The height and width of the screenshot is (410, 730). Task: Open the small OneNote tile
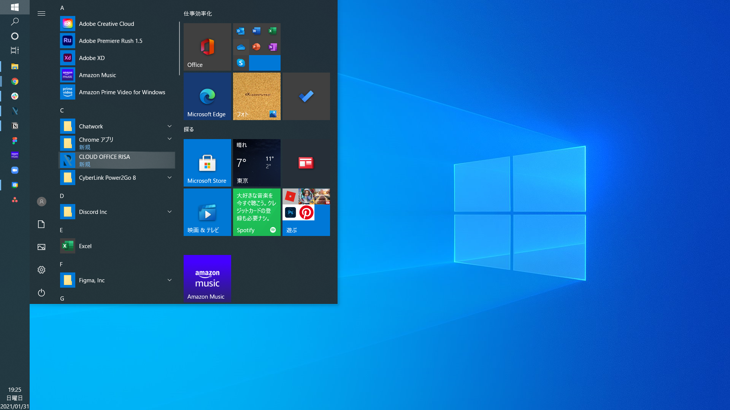[x=273, y=47]
